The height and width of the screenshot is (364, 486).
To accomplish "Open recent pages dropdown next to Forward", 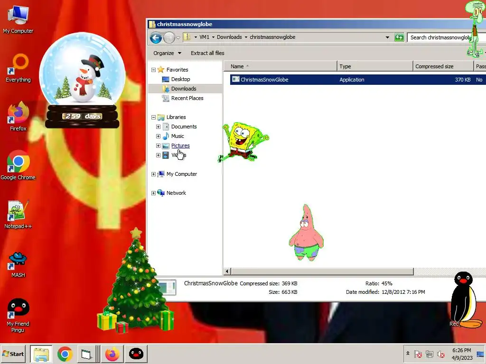I will [178, 38].
